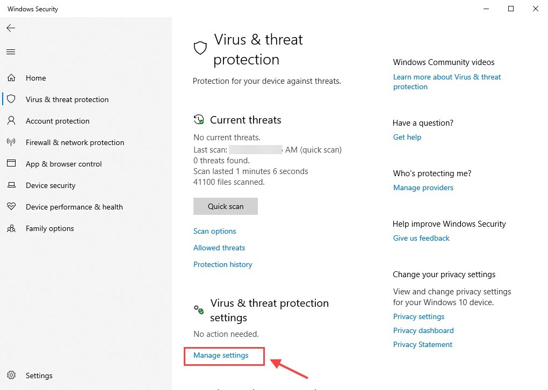
Task: Click the App & browser control icon
Action: tap(11, 164)
